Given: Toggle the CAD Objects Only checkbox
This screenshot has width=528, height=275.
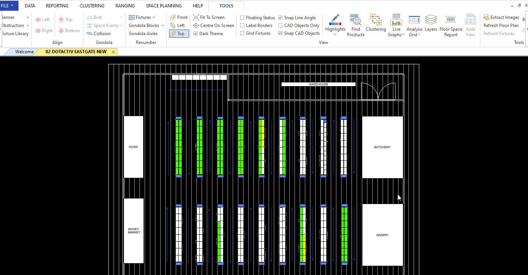Looking at the screenshot, I should click(x=280, y=26).
